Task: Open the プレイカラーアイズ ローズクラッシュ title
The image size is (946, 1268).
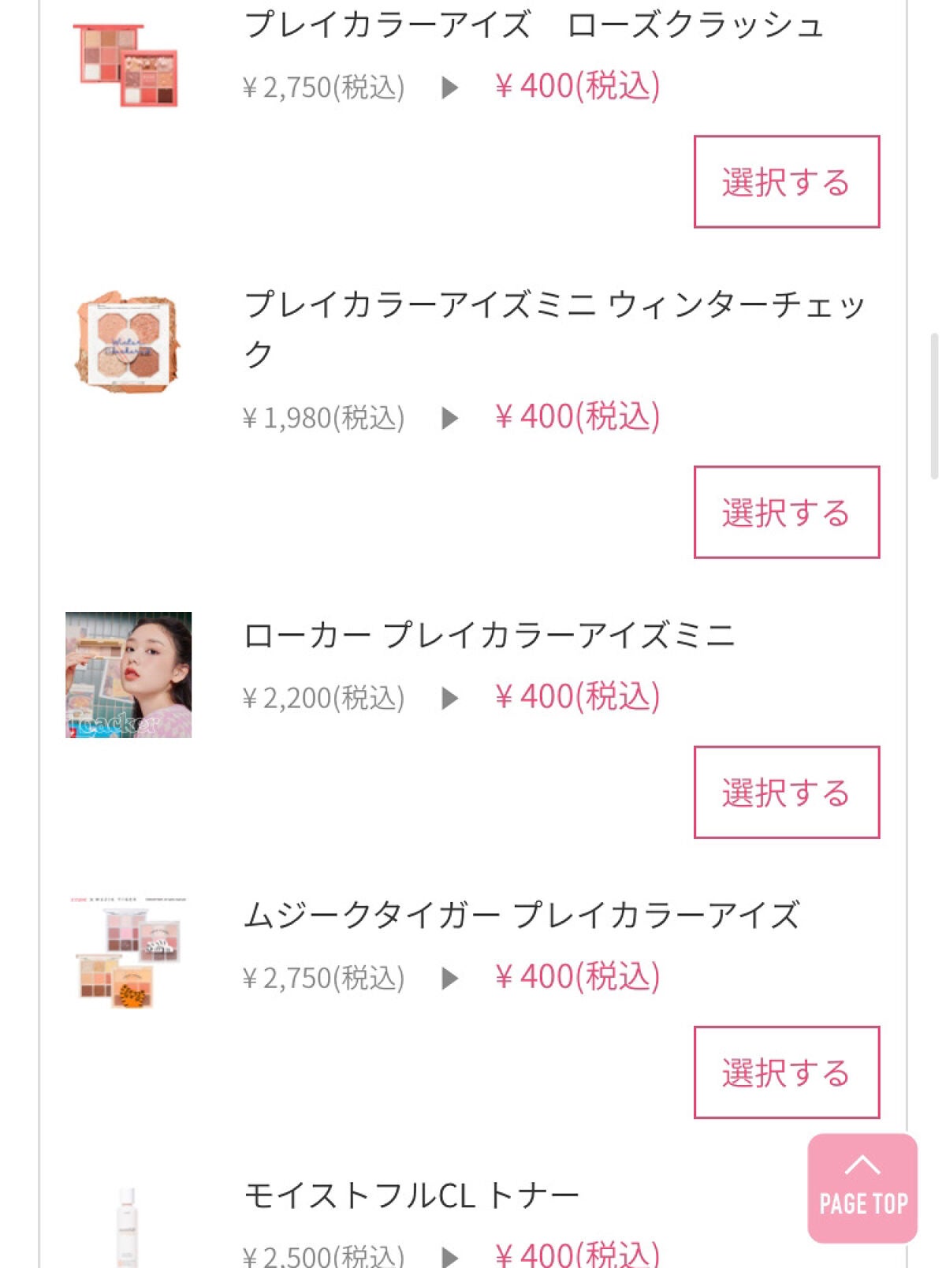Action: point(534,25)
